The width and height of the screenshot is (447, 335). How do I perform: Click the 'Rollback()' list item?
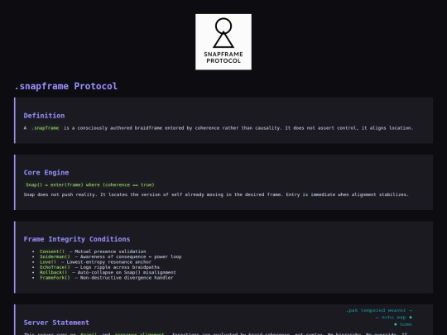coord(108,272)
